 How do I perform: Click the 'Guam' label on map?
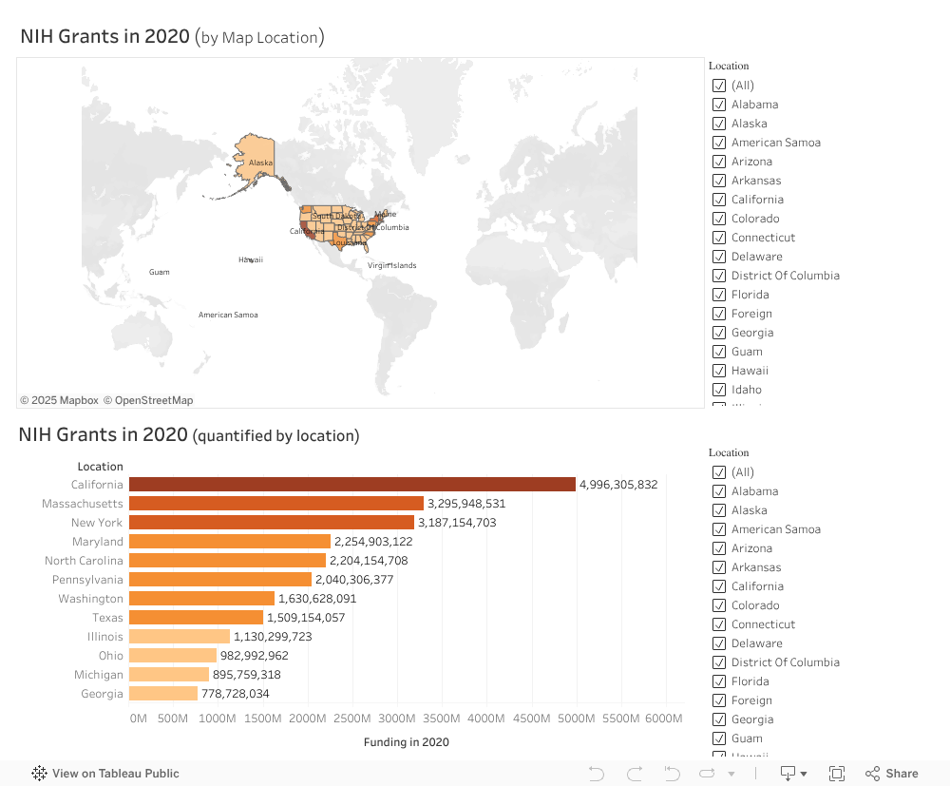(160, 272)
